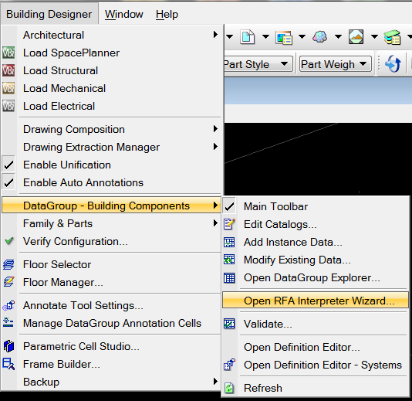Click the Edit Catalogs pencil icon
The image size is (412, 401).
229,224
